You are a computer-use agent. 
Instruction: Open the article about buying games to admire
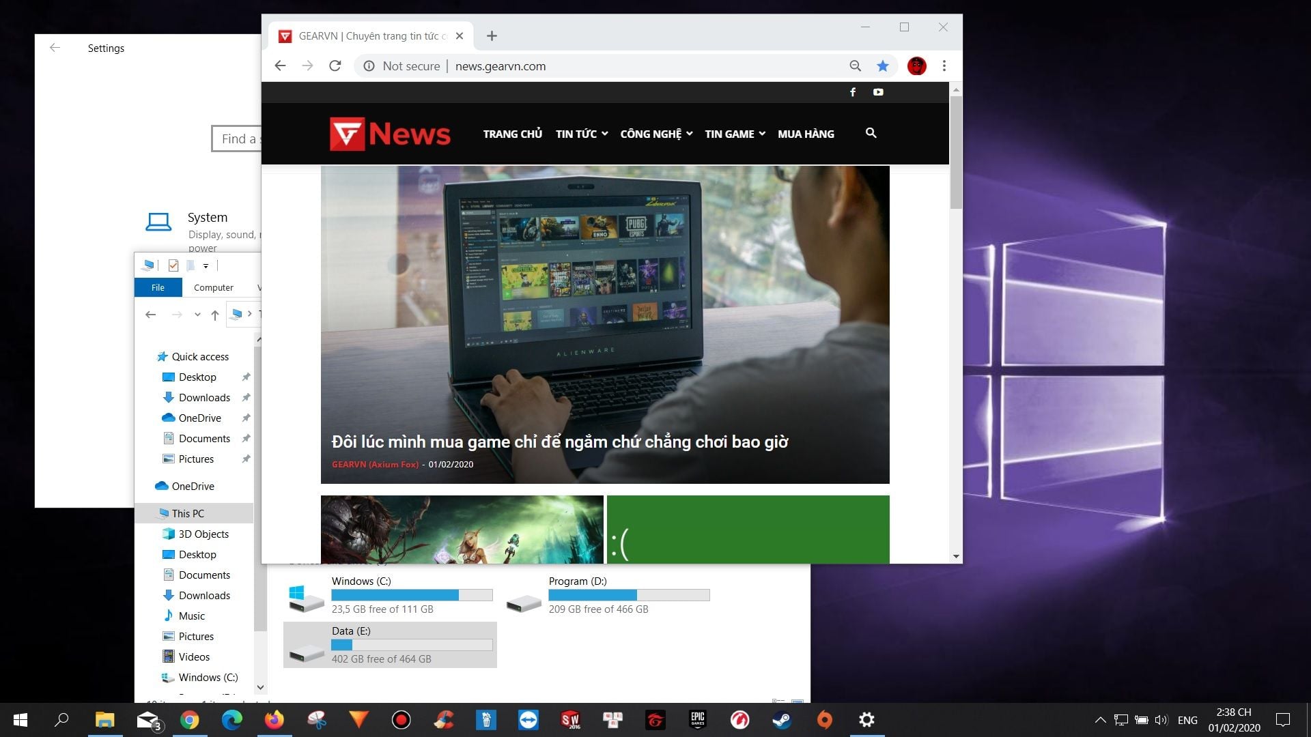click(x=559, y=442)
